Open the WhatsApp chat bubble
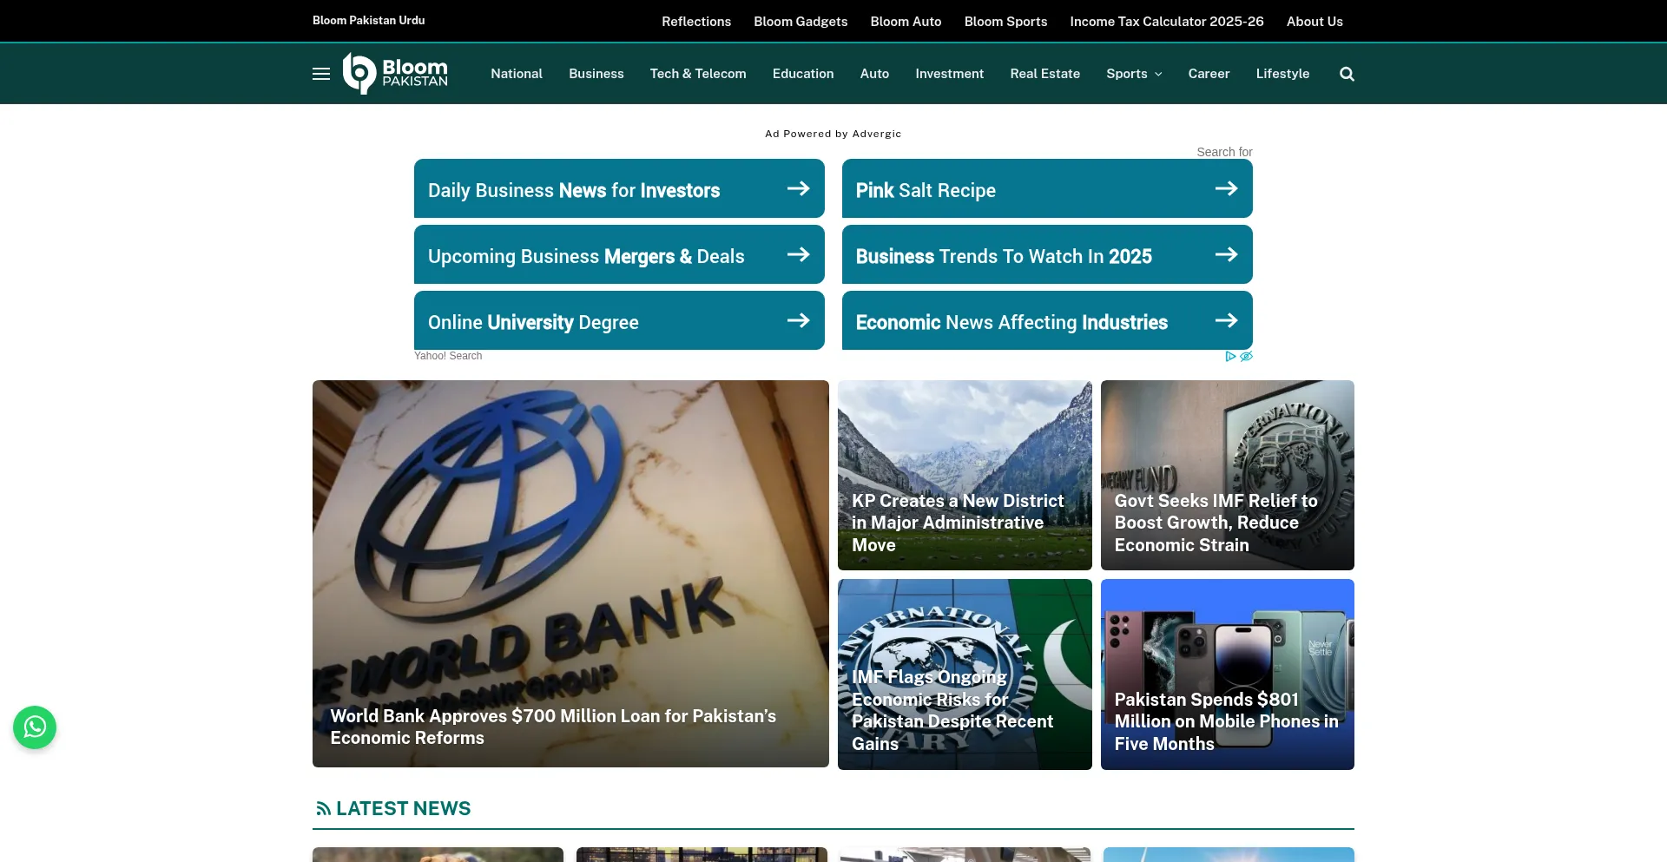1667x862 pixels. (35, 727)
